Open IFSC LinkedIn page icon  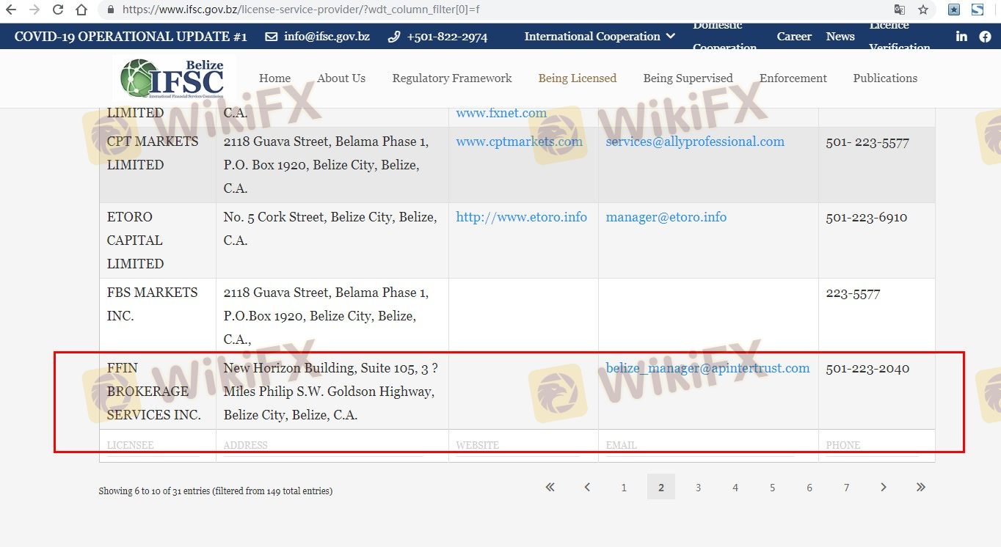[961, 37]
